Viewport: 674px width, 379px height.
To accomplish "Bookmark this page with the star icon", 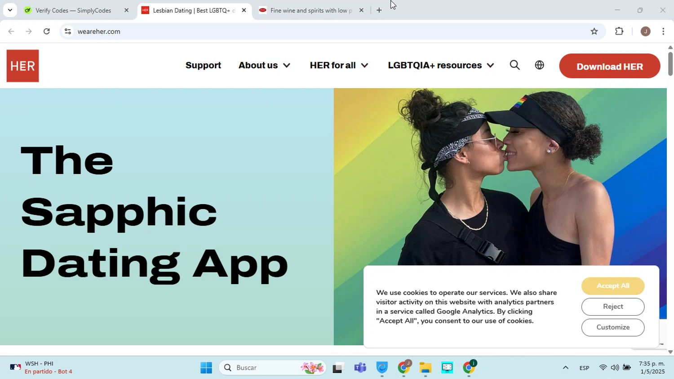I will 594,31.
